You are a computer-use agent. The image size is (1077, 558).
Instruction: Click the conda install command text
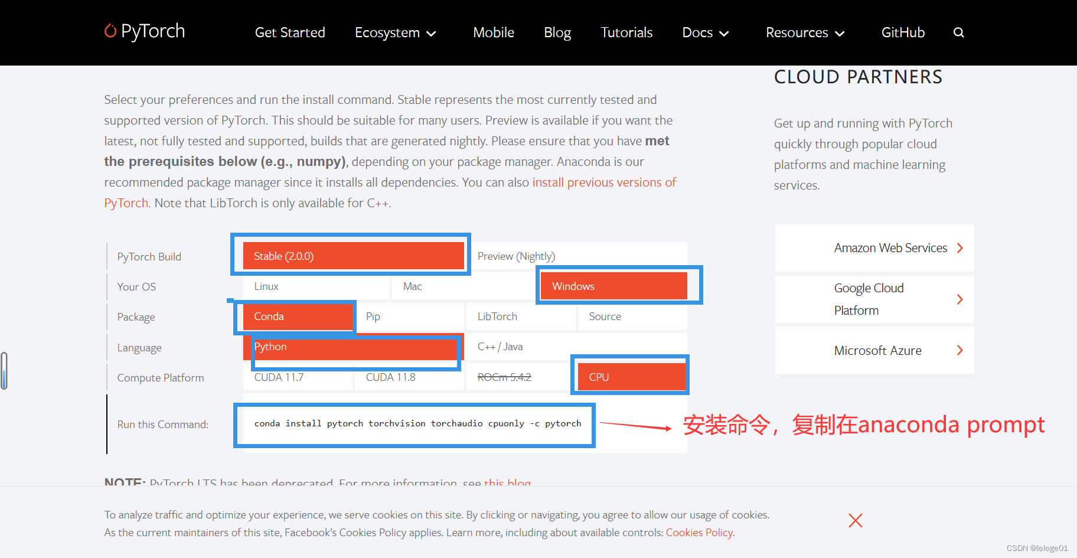coord(417,423)
